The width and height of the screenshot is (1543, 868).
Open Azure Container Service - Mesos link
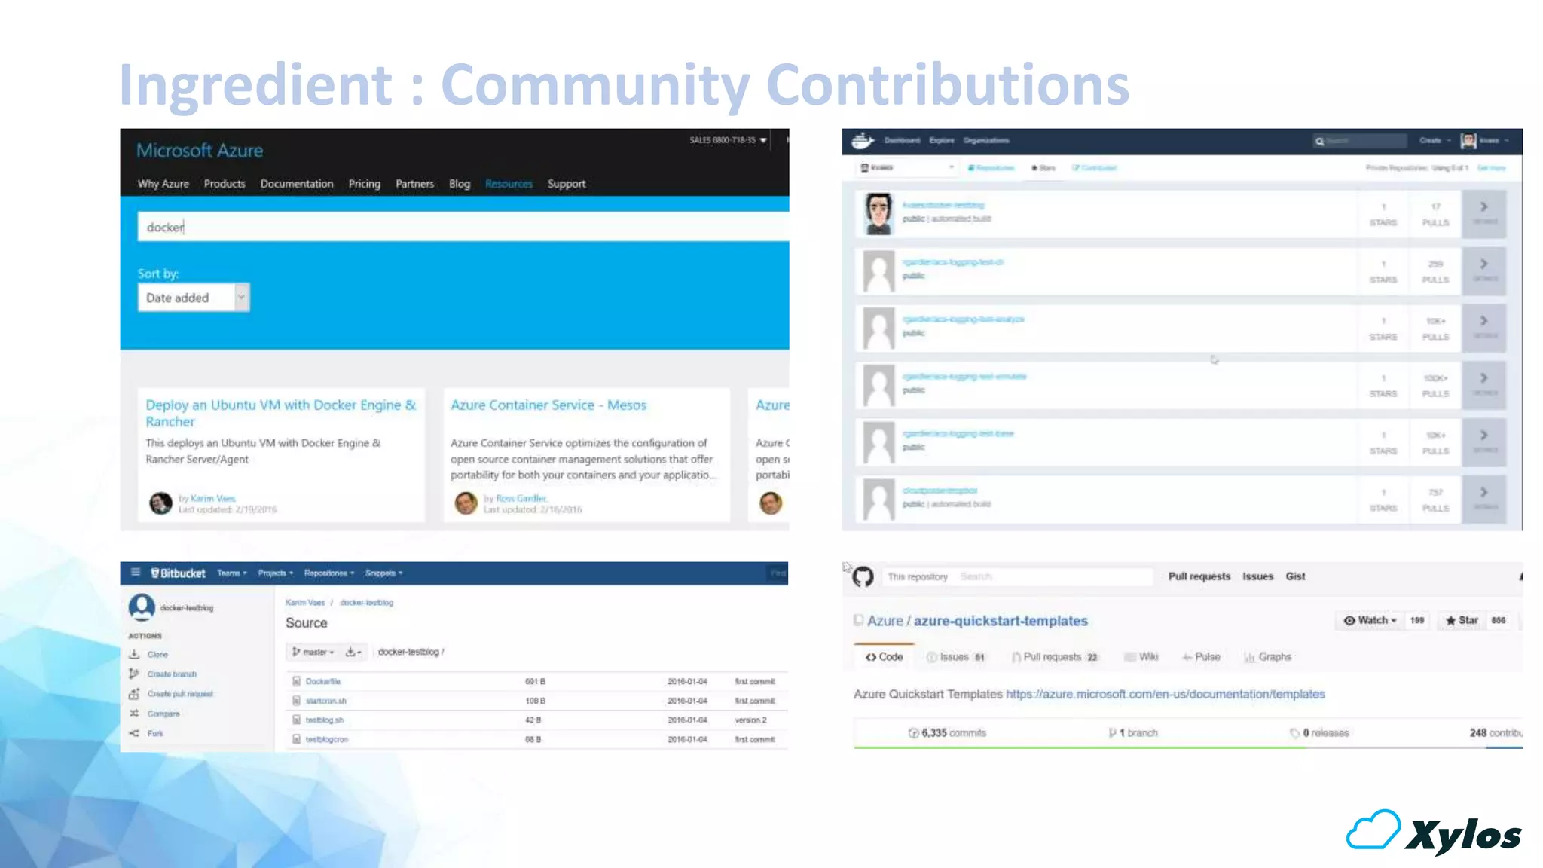point(548,405)
